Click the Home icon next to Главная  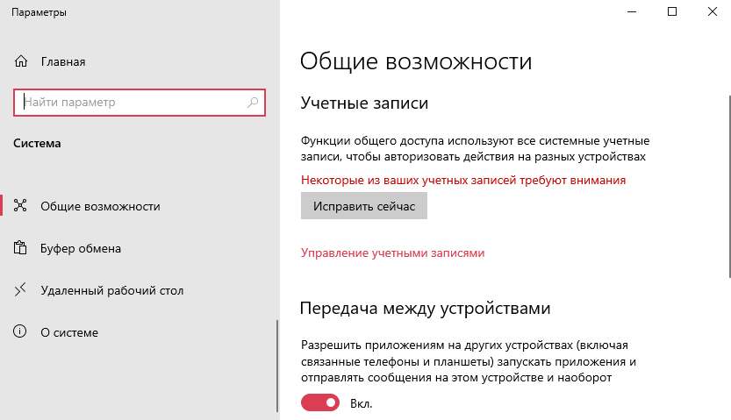pos(21,61)
